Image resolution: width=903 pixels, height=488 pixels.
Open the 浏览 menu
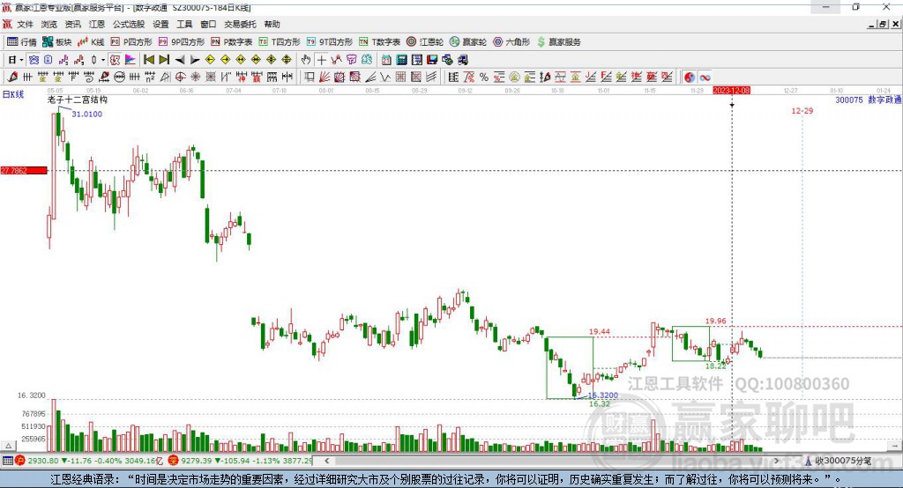[49, 24]
